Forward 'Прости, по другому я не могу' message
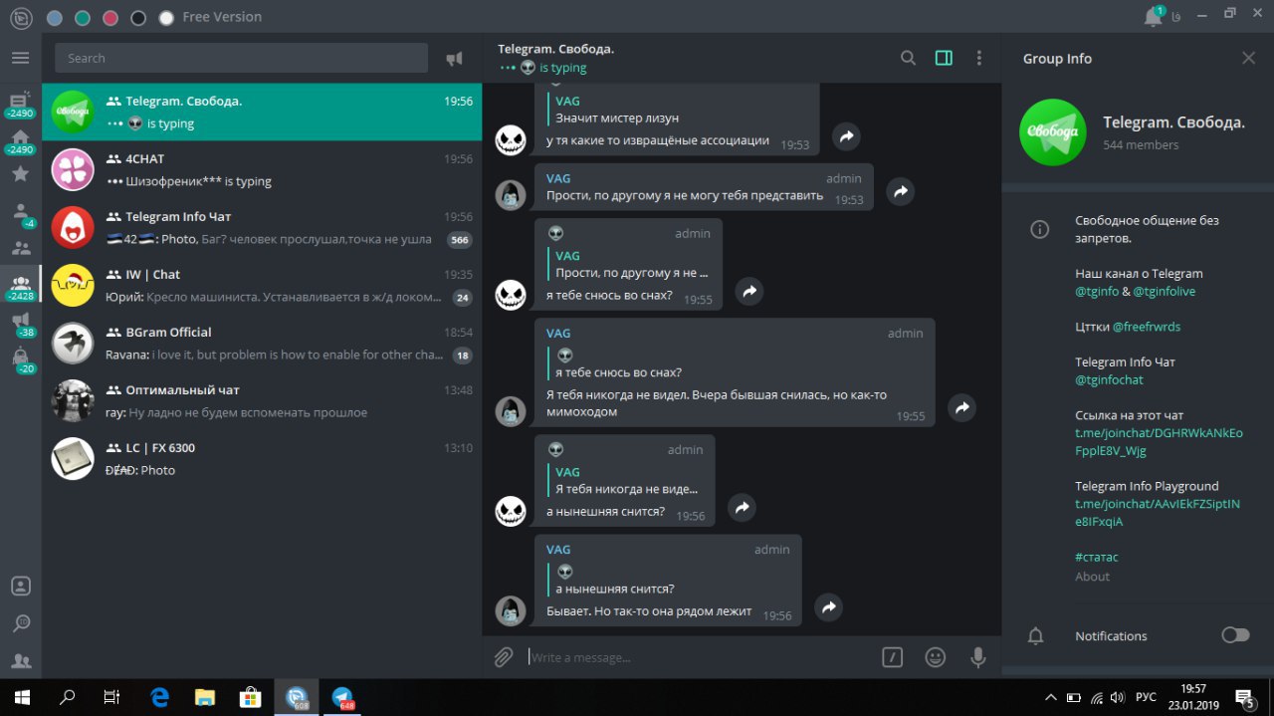The image size is (1274, 716). pos(900,191)
